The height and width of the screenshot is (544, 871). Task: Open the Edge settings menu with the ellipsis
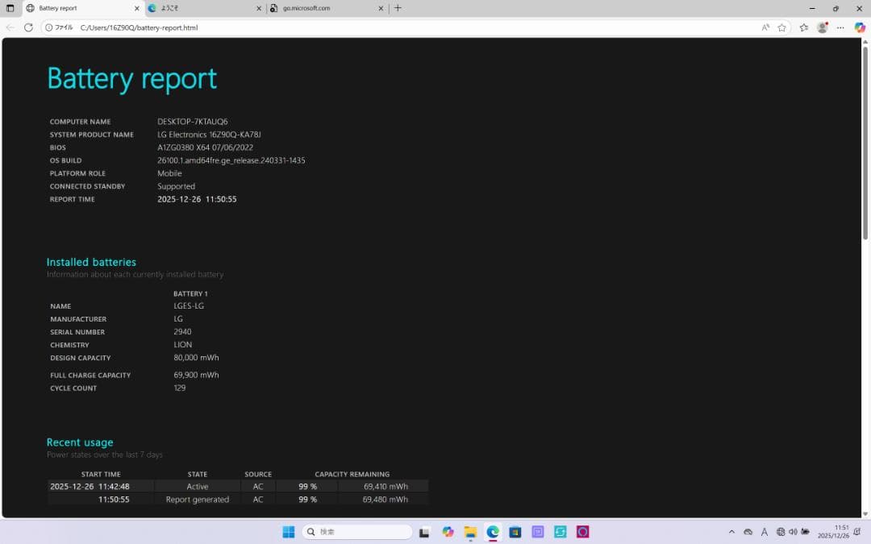point(840,27)
